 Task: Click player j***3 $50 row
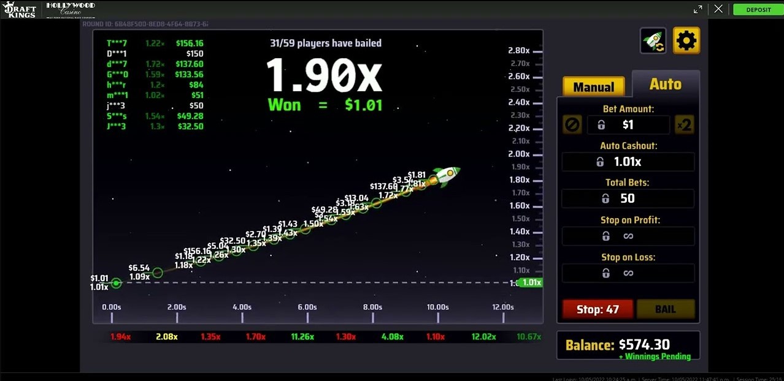pyautogui.click(x=155, y=106)
